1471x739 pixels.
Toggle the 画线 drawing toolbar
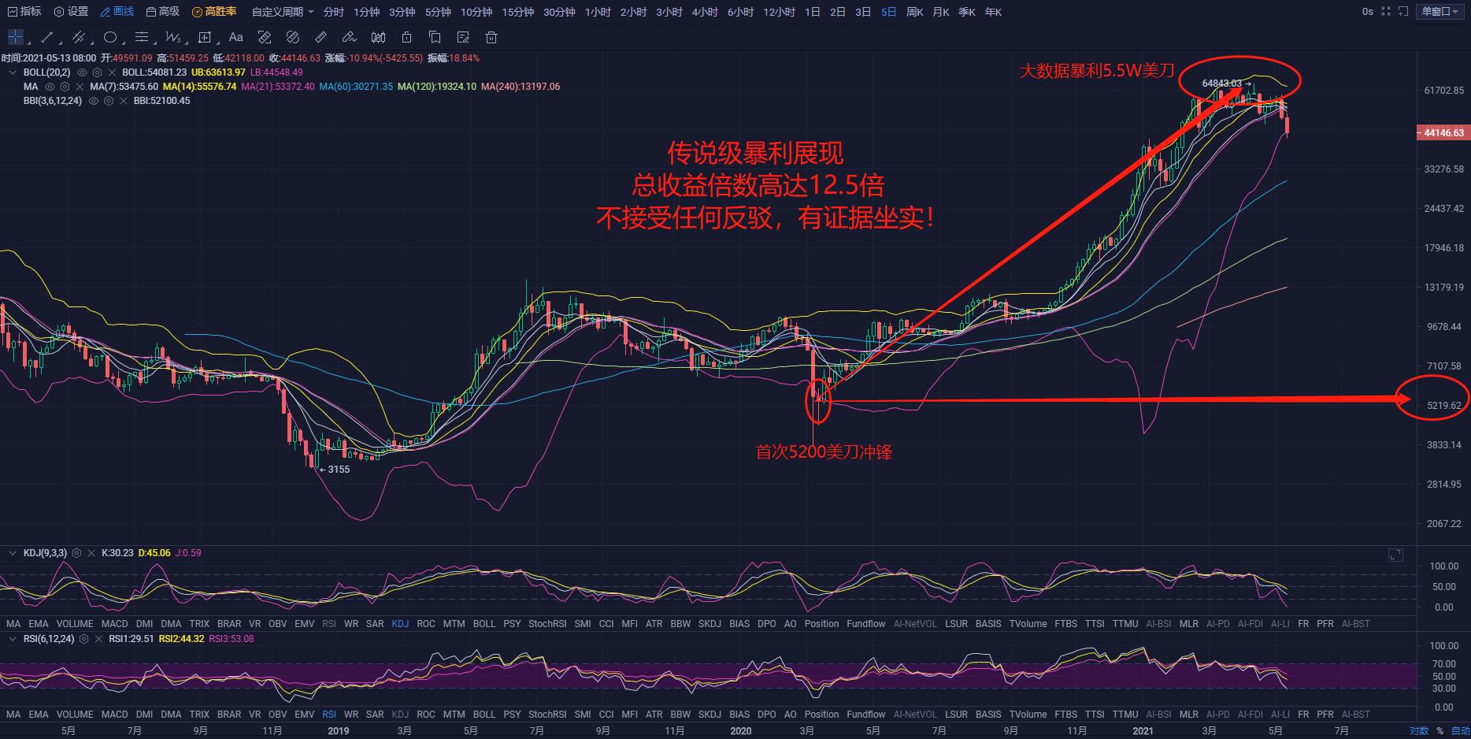[117, 12]
